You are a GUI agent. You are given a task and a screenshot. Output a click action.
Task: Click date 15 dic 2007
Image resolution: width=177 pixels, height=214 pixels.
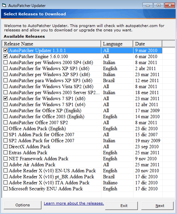point(146,135)
